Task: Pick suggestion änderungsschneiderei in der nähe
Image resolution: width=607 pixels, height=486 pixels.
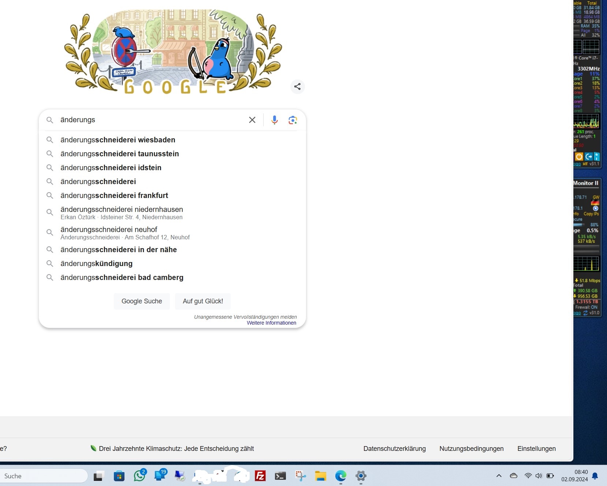Action: click(x=172, y=250)
